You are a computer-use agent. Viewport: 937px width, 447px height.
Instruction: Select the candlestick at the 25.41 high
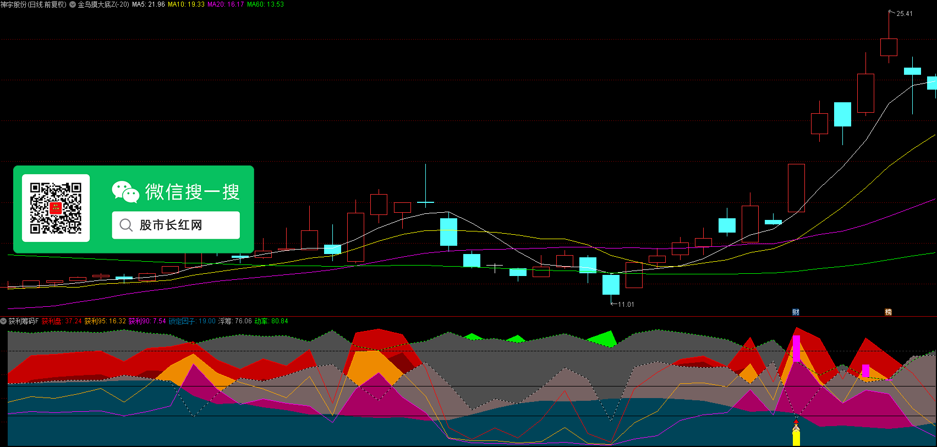coord(889,47)
